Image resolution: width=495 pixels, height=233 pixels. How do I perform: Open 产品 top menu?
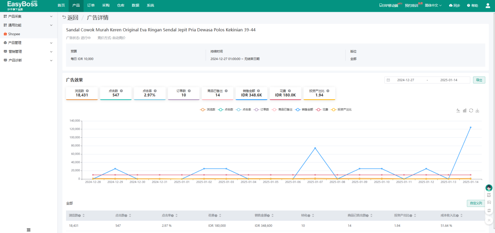point(76,6)
